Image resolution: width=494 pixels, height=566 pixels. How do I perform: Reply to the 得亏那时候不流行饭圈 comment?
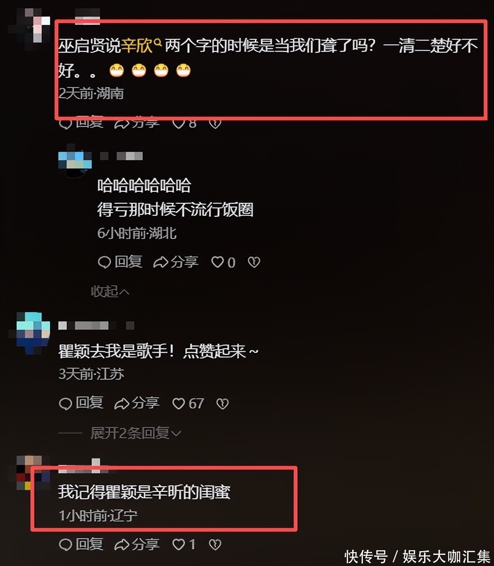pyautogui.click(x=120, y=262)
